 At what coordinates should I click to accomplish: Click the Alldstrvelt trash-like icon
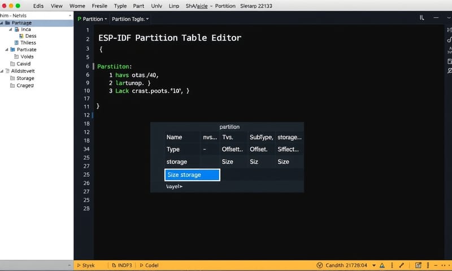point(7,71)
